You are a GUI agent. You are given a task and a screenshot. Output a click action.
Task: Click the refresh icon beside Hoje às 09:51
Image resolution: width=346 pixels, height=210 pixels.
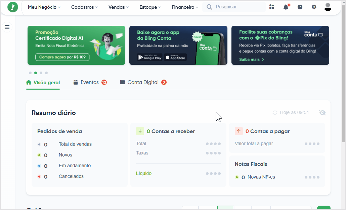coord(275,113)
